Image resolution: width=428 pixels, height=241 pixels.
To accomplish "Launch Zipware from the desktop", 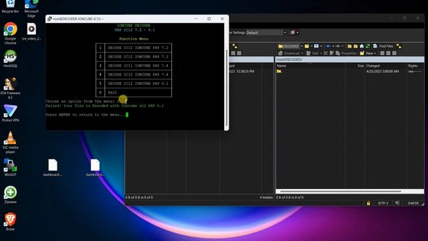I will [x=10, y=195].
